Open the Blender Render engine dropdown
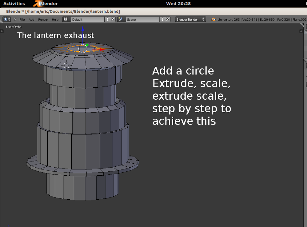Image resolution: width=307 pixels, height=227 pixels. coord(190,19)
